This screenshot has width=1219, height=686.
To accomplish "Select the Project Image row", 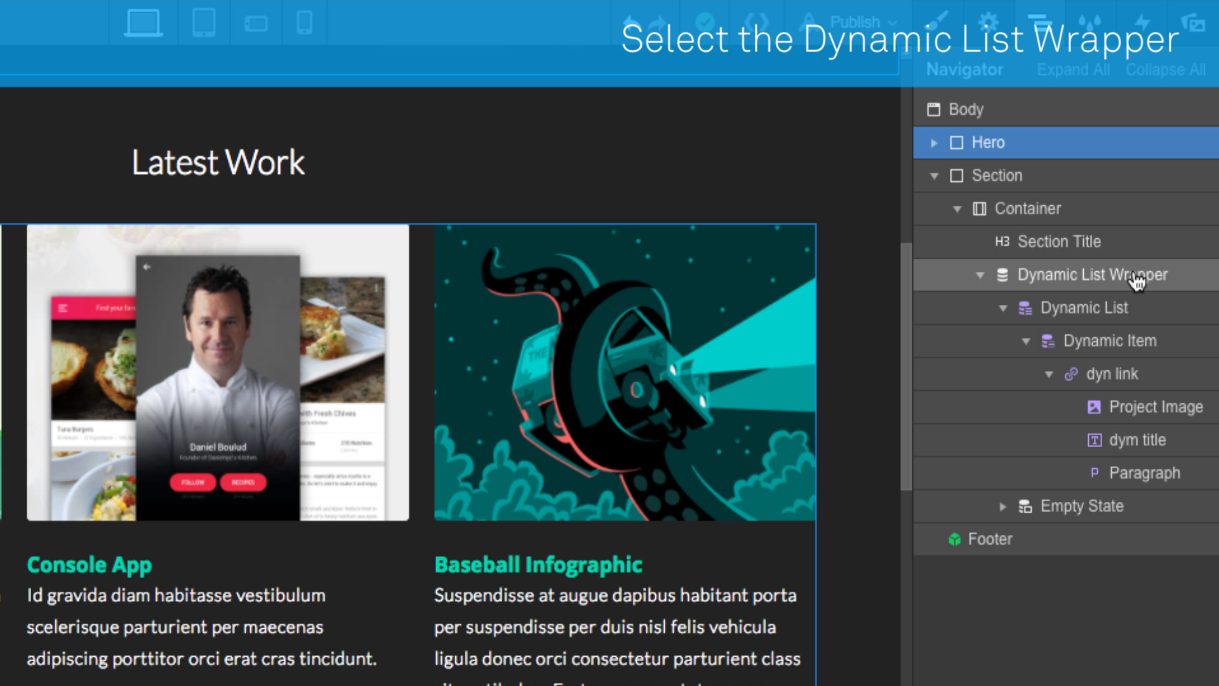I will coord(1066,407).
